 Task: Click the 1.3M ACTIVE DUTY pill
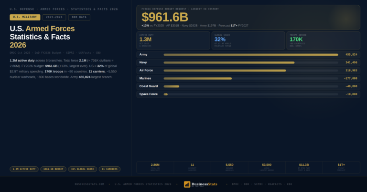click(24, 169)
